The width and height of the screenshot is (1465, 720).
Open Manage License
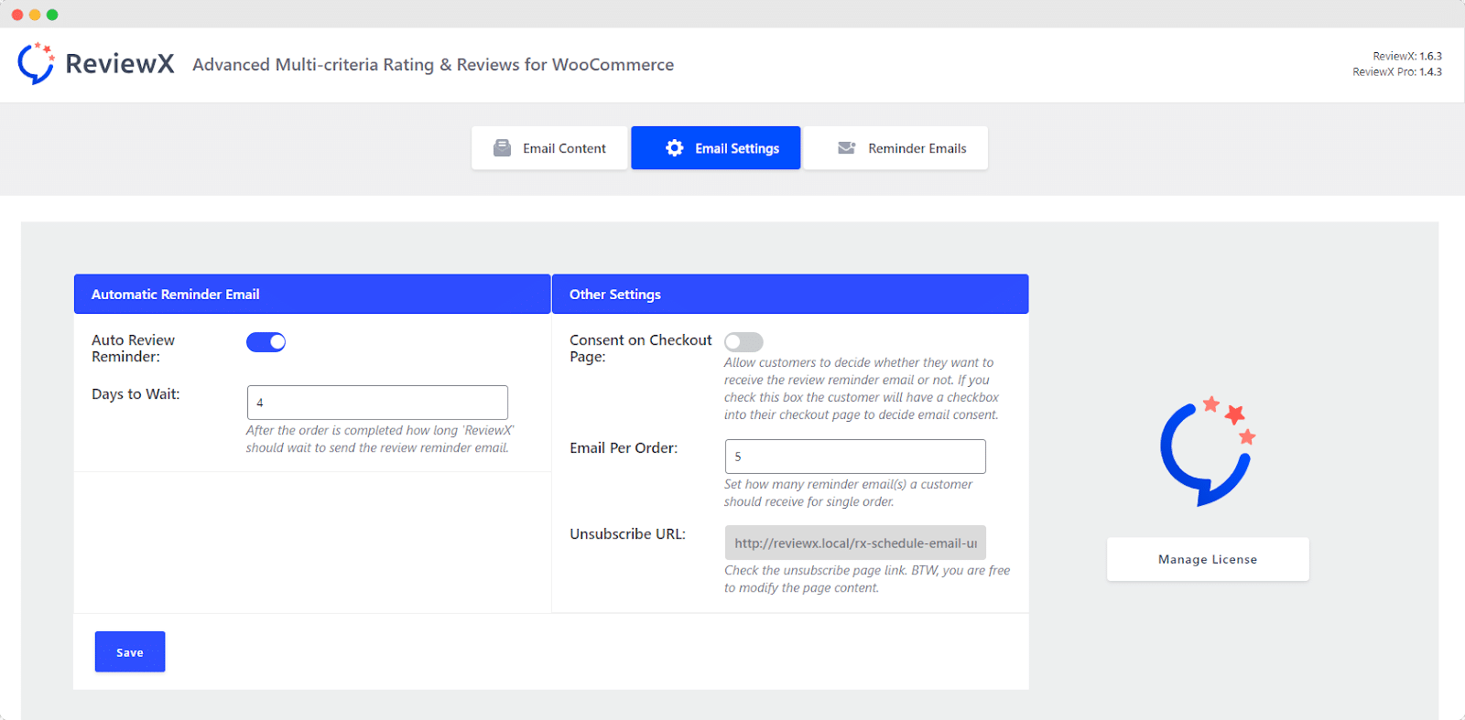pyautogui.click(x=1208, y=559)
